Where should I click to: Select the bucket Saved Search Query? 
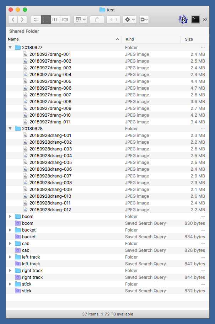click(29, 237)
